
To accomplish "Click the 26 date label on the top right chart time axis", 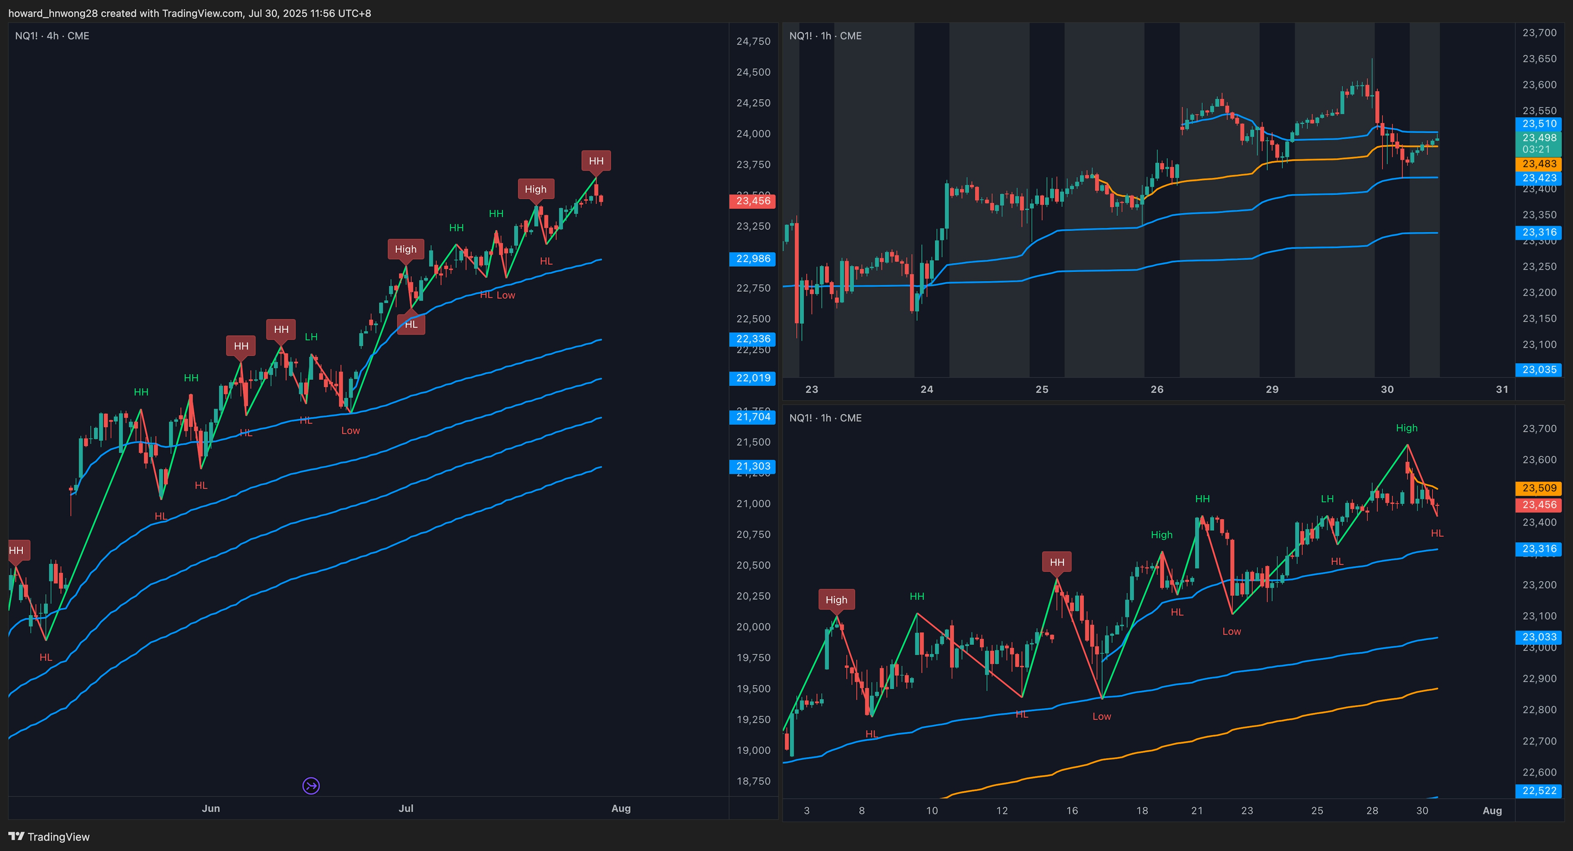I will pyautogui.click(x=1156, y=389).
